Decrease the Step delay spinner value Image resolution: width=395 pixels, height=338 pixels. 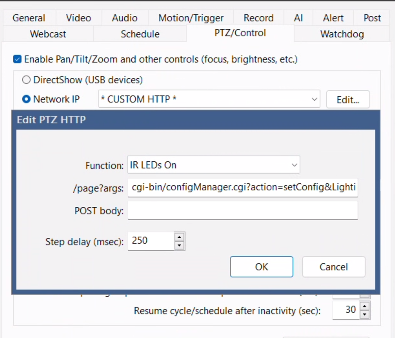pos(180,246)
